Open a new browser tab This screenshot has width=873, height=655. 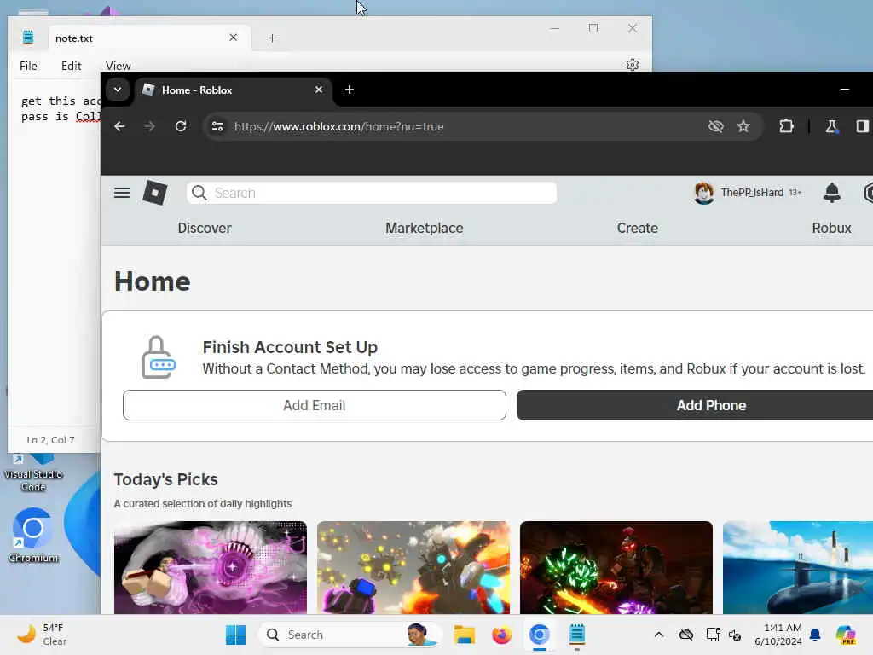point(349,90)
